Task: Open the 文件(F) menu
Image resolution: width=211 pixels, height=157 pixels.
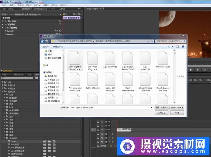Action: click(x=4, y=5)
